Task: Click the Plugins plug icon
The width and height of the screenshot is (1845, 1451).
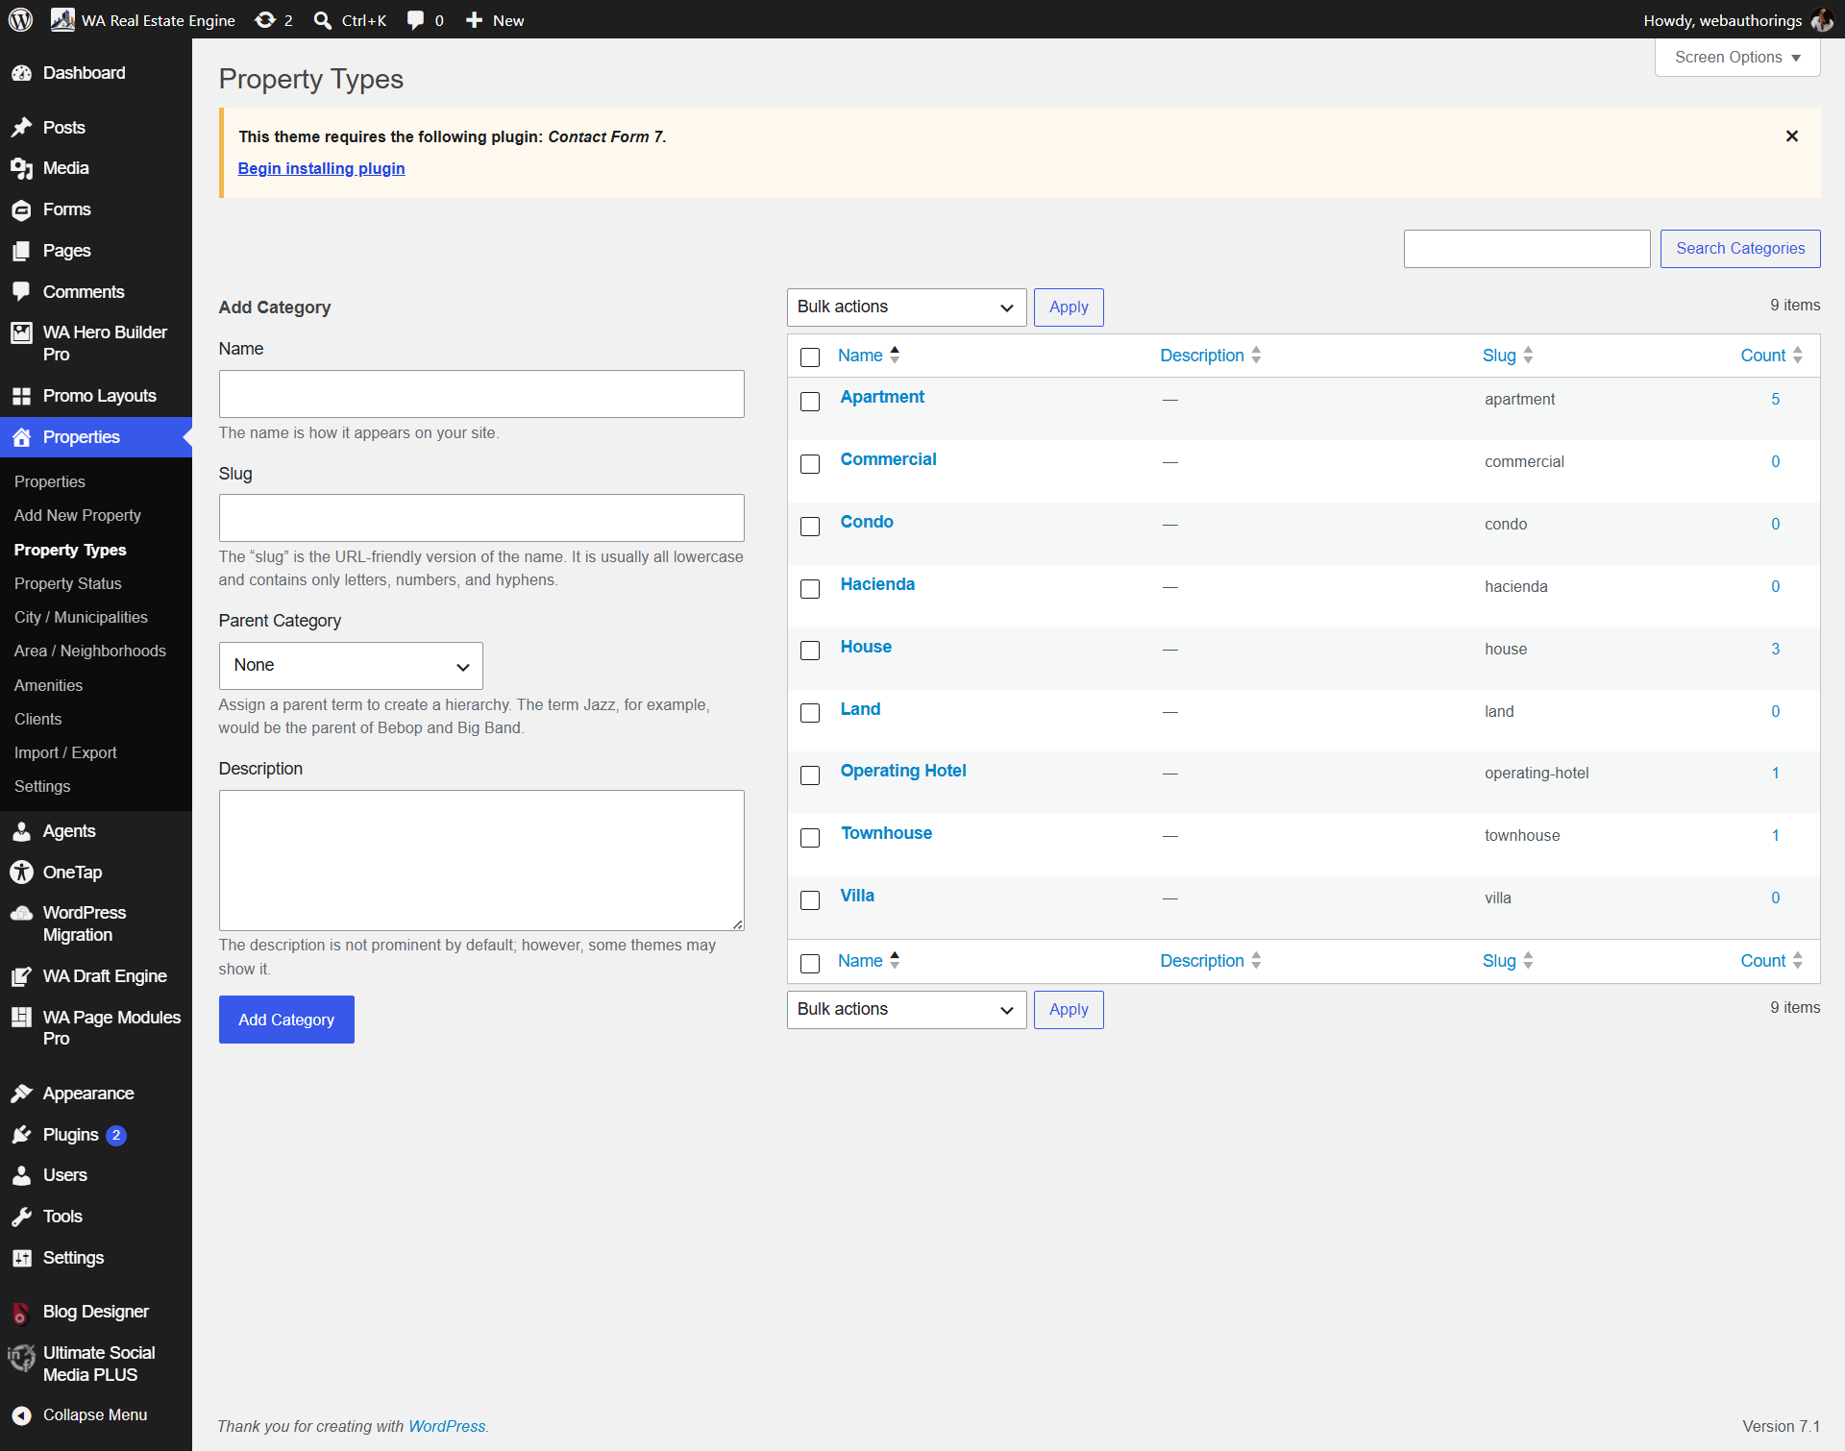Action: pos(21,1135)
